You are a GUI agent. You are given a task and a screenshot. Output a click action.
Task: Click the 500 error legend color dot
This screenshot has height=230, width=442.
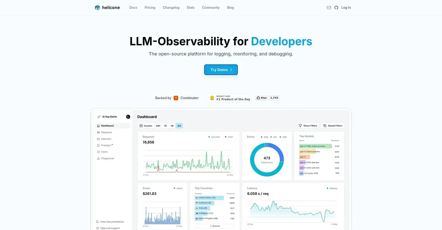(280, 137)
